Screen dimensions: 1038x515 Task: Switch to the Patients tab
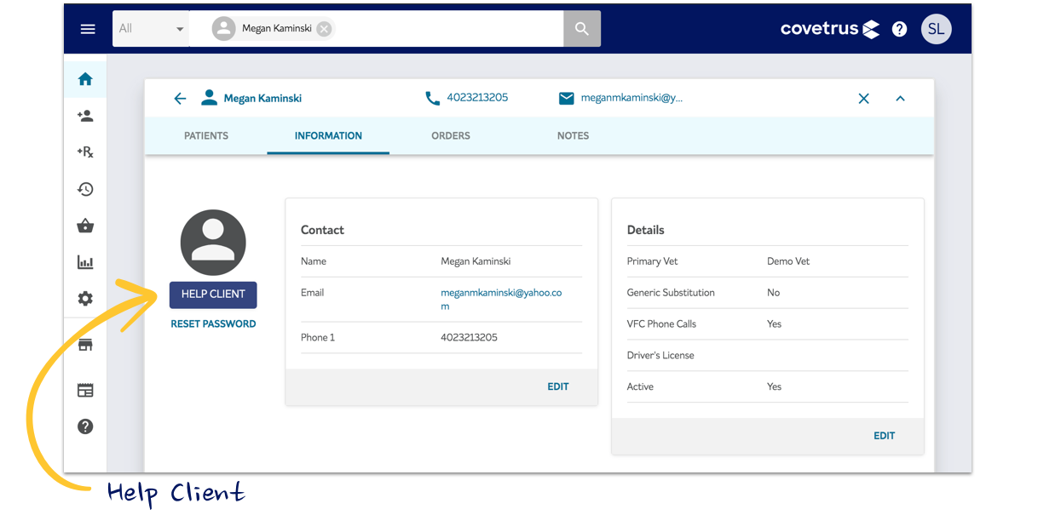click(x=206, y=136)
